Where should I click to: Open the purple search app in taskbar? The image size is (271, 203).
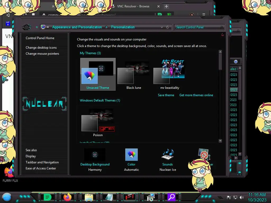[x=171, y=197]
